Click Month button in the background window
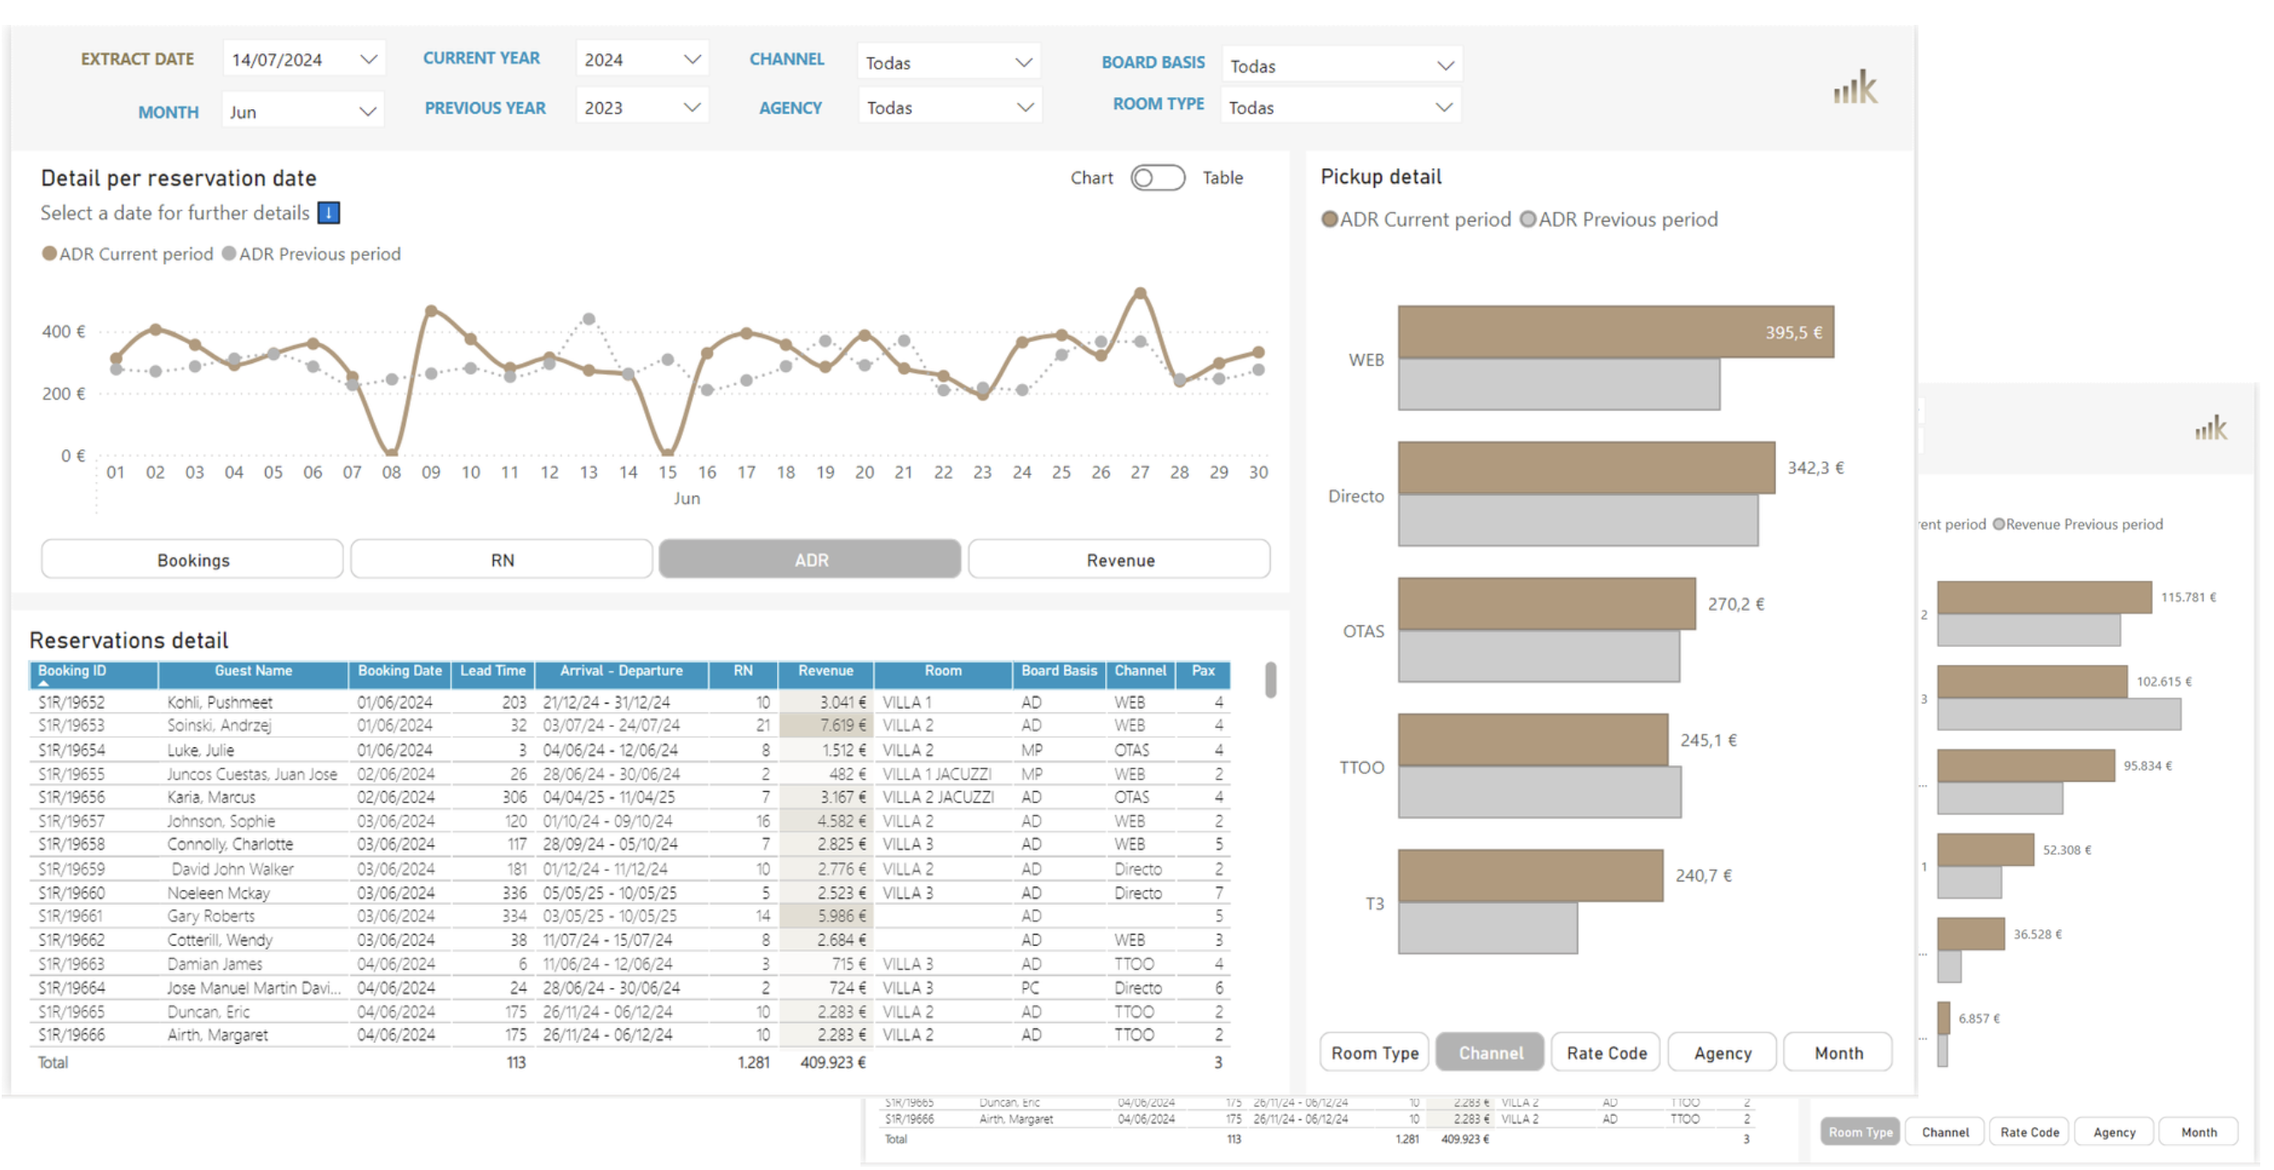The width and height of the screenshot is (2274, 1170). (x=2198, y=1132)
